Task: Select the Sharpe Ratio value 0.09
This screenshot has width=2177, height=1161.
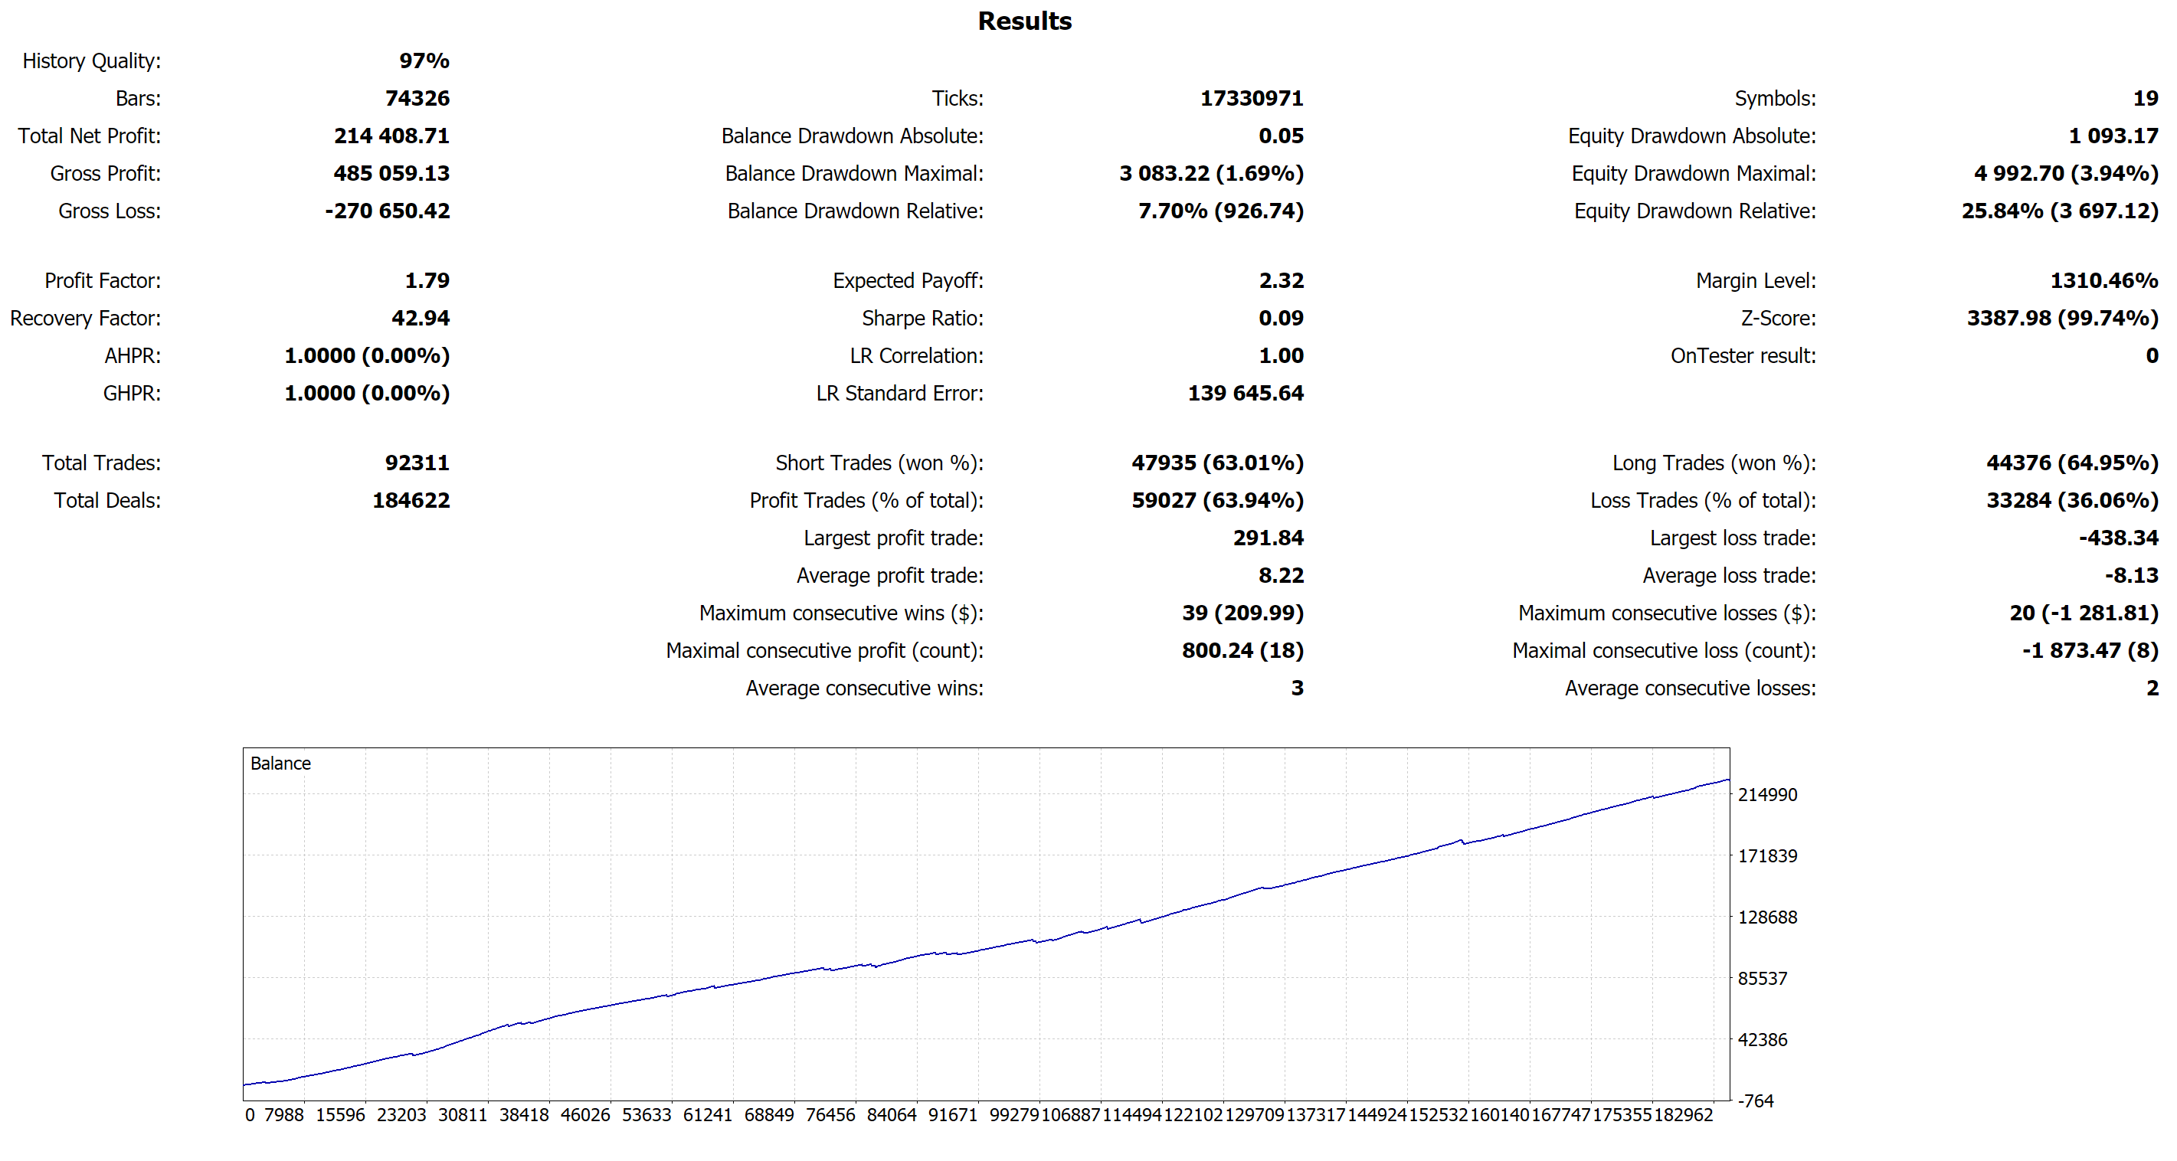Action: 1280,319
